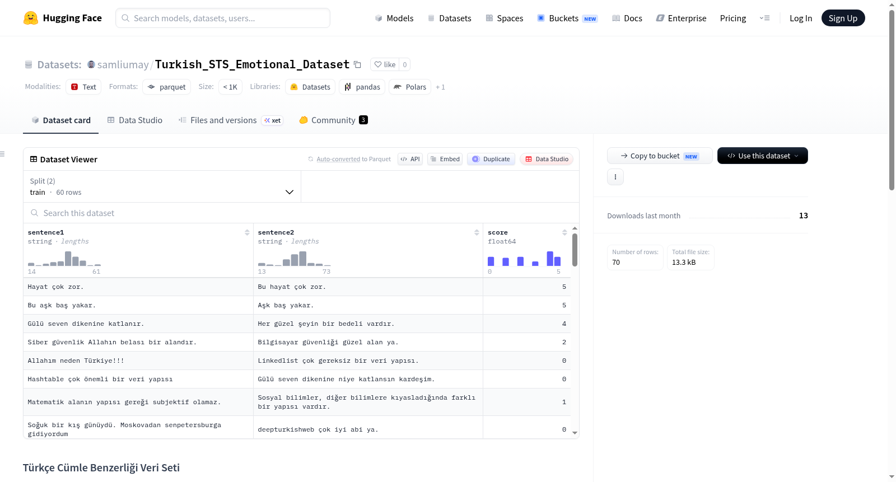Click samliumay user avatar

(x=91, y=64)
